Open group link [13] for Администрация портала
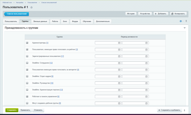191x115 pixels. (61, 90)
